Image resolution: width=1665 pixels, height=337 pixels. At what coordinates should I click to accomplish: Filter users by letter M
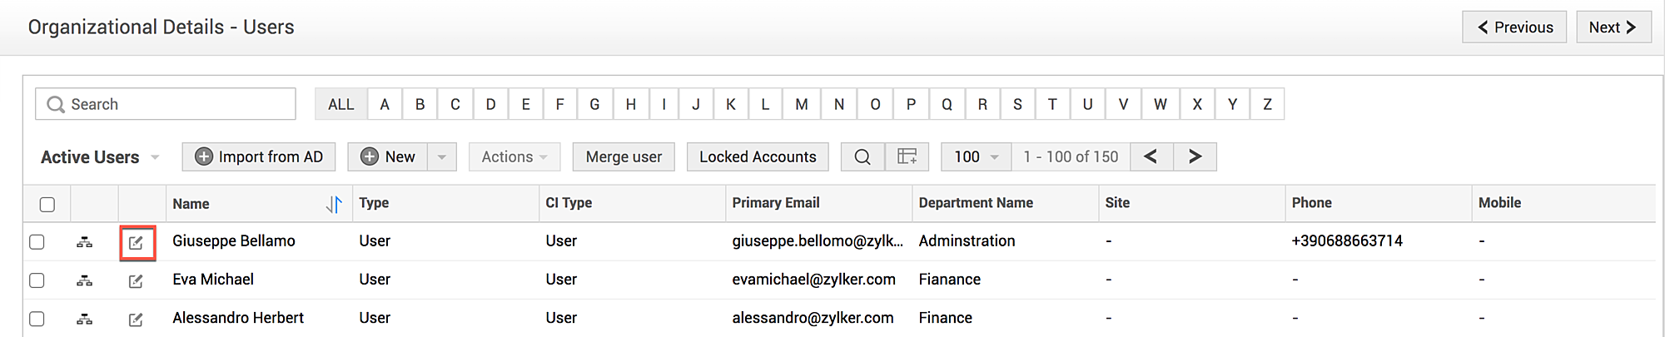pyautogui.click(x=801, y=104)
